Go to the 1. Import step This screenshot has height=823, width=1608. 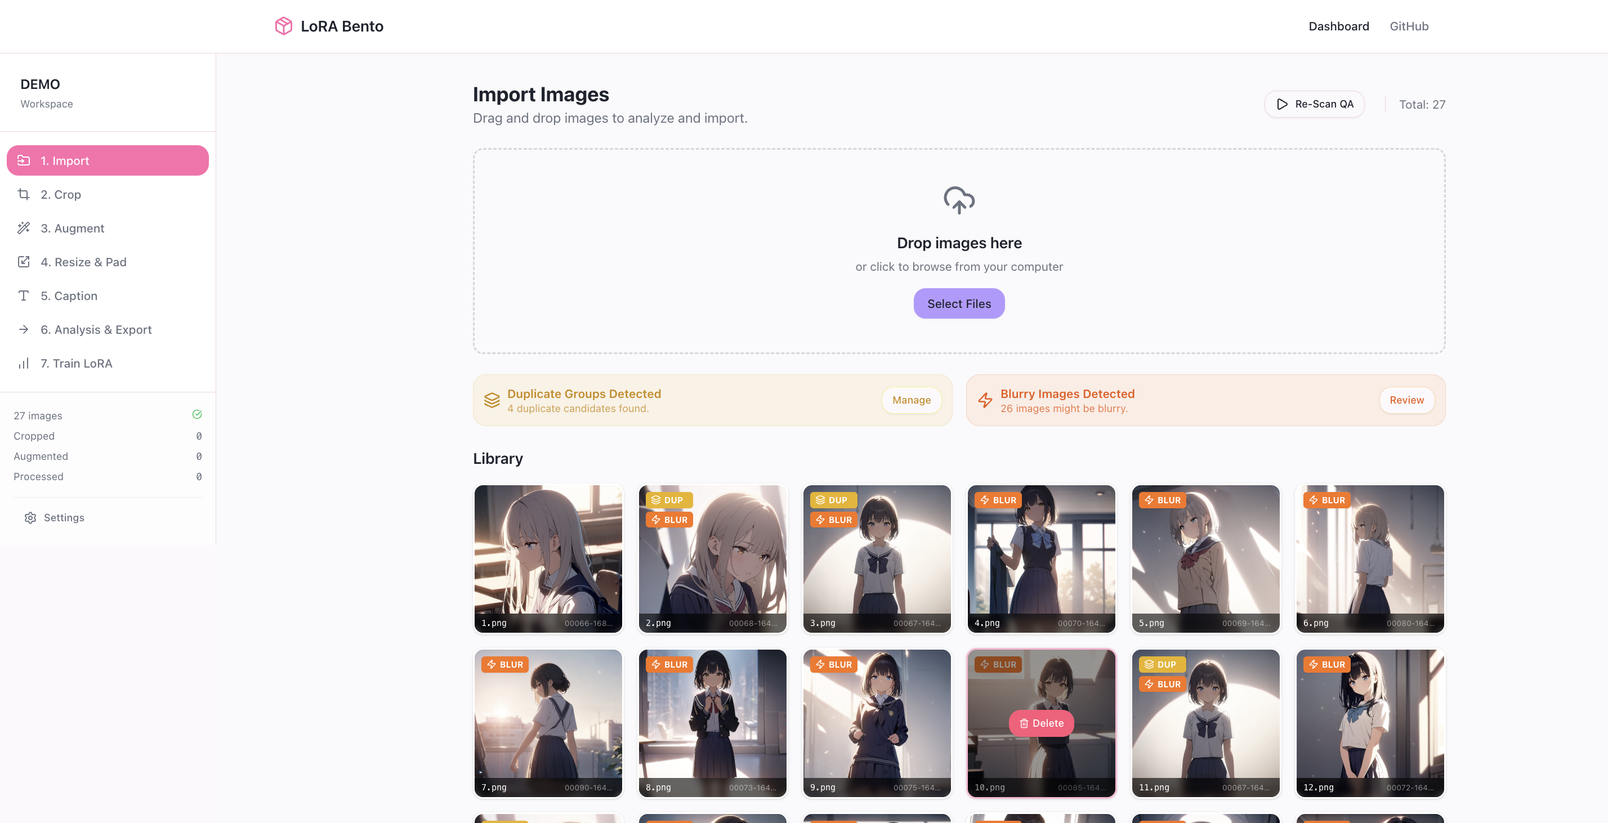click(108, 160)
